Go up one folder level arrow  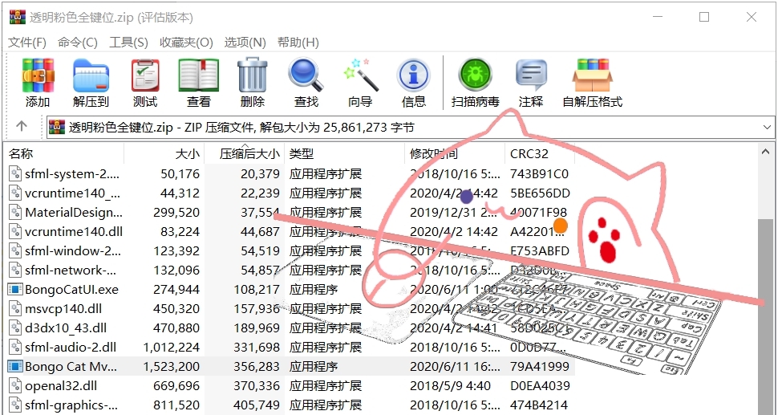[22, 127]
